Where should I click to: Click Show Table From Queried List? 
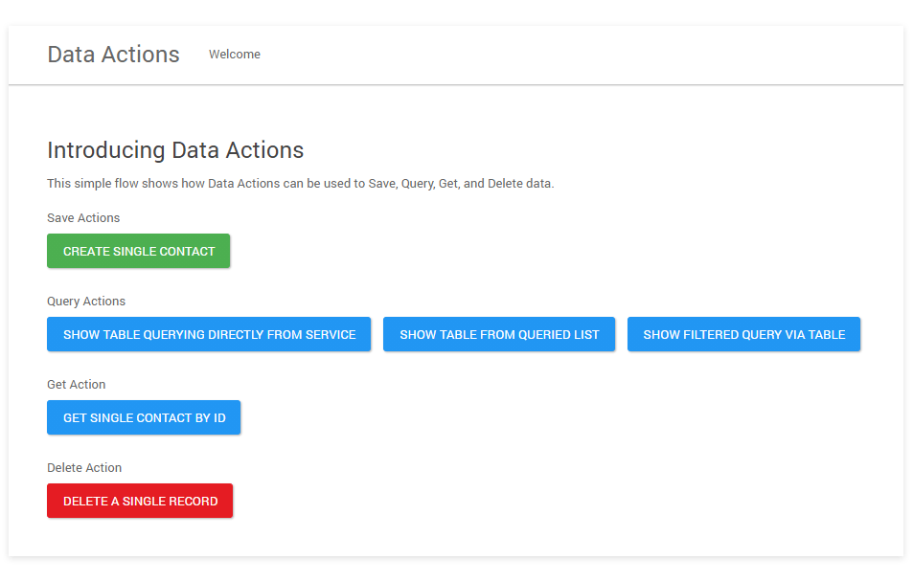pyautogui.click(x=498, y=334)
